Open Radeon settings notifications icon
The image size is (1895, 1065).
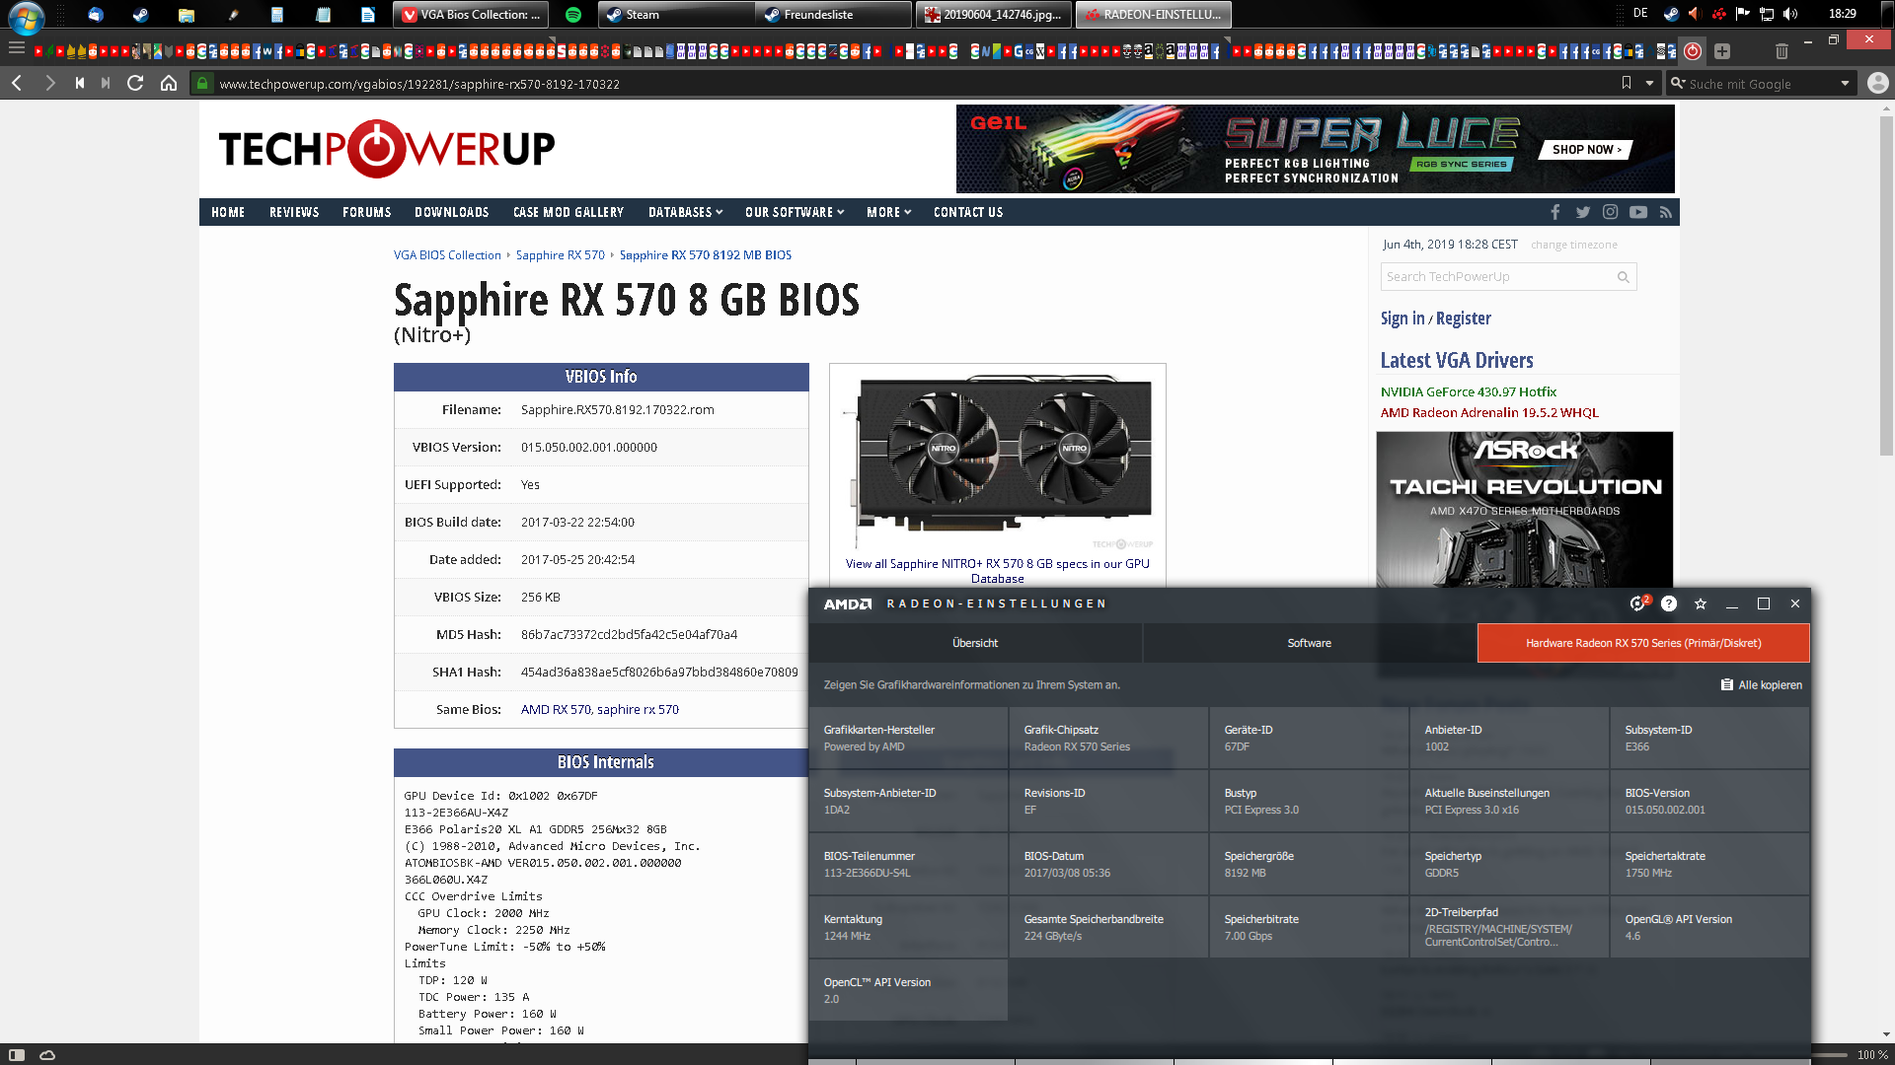click(x=1638, y=603)
